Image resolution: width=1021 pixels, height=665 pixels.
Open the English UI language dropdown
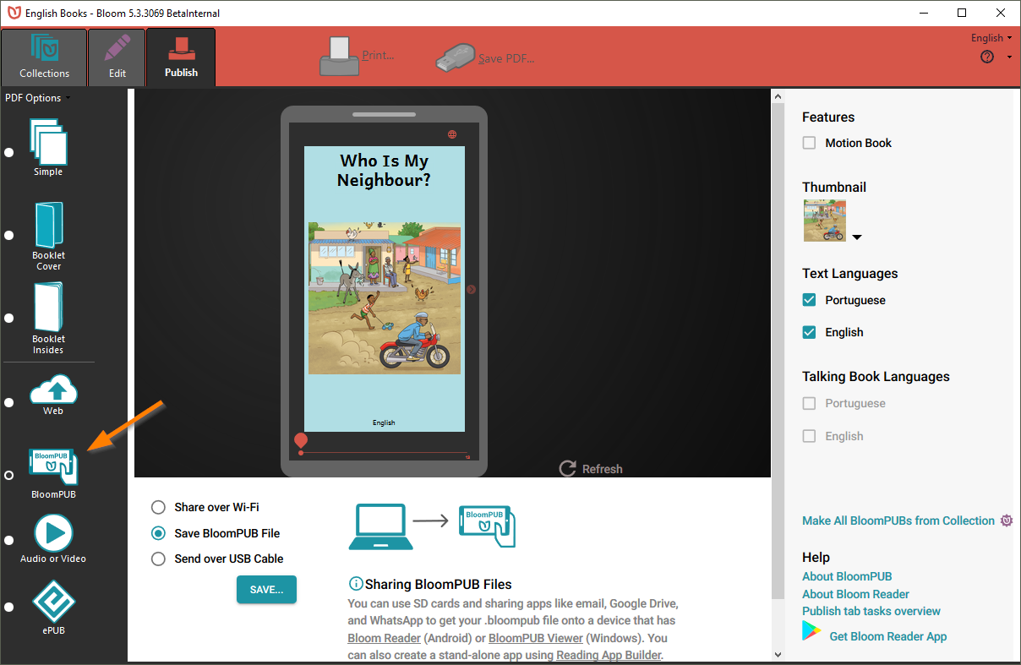coord(991,38)
